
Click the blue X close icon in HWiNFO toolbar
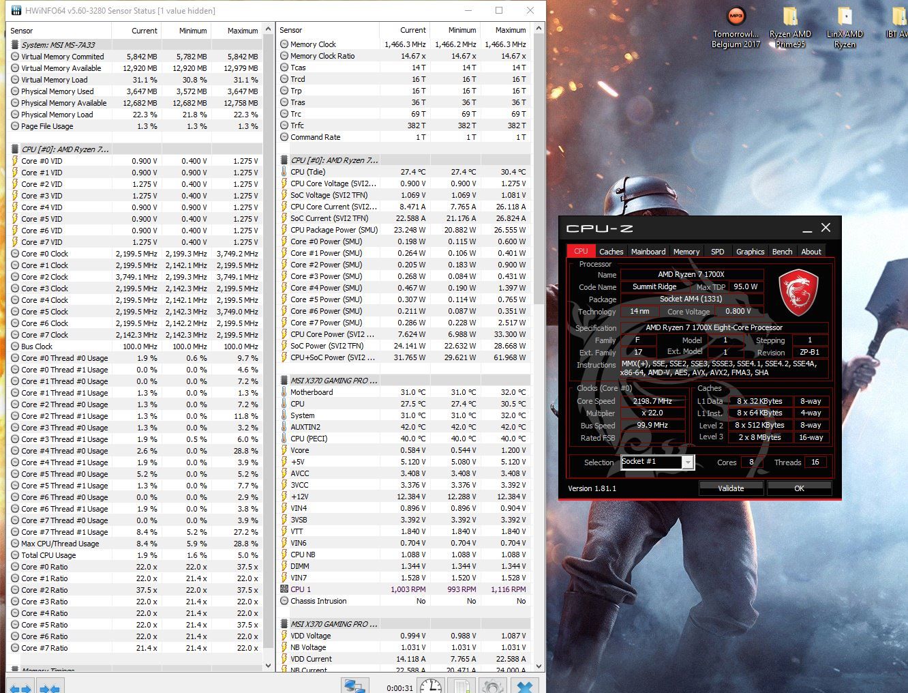coord(524,686)
